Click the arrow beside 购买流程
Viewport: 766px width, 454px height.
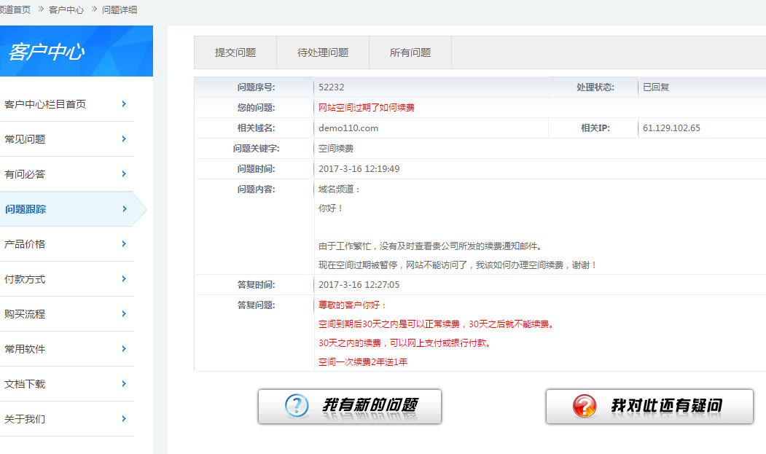125,314
